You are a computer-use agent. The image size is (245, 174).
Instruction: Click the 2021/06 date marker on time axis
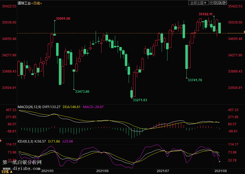coord(102,171)
